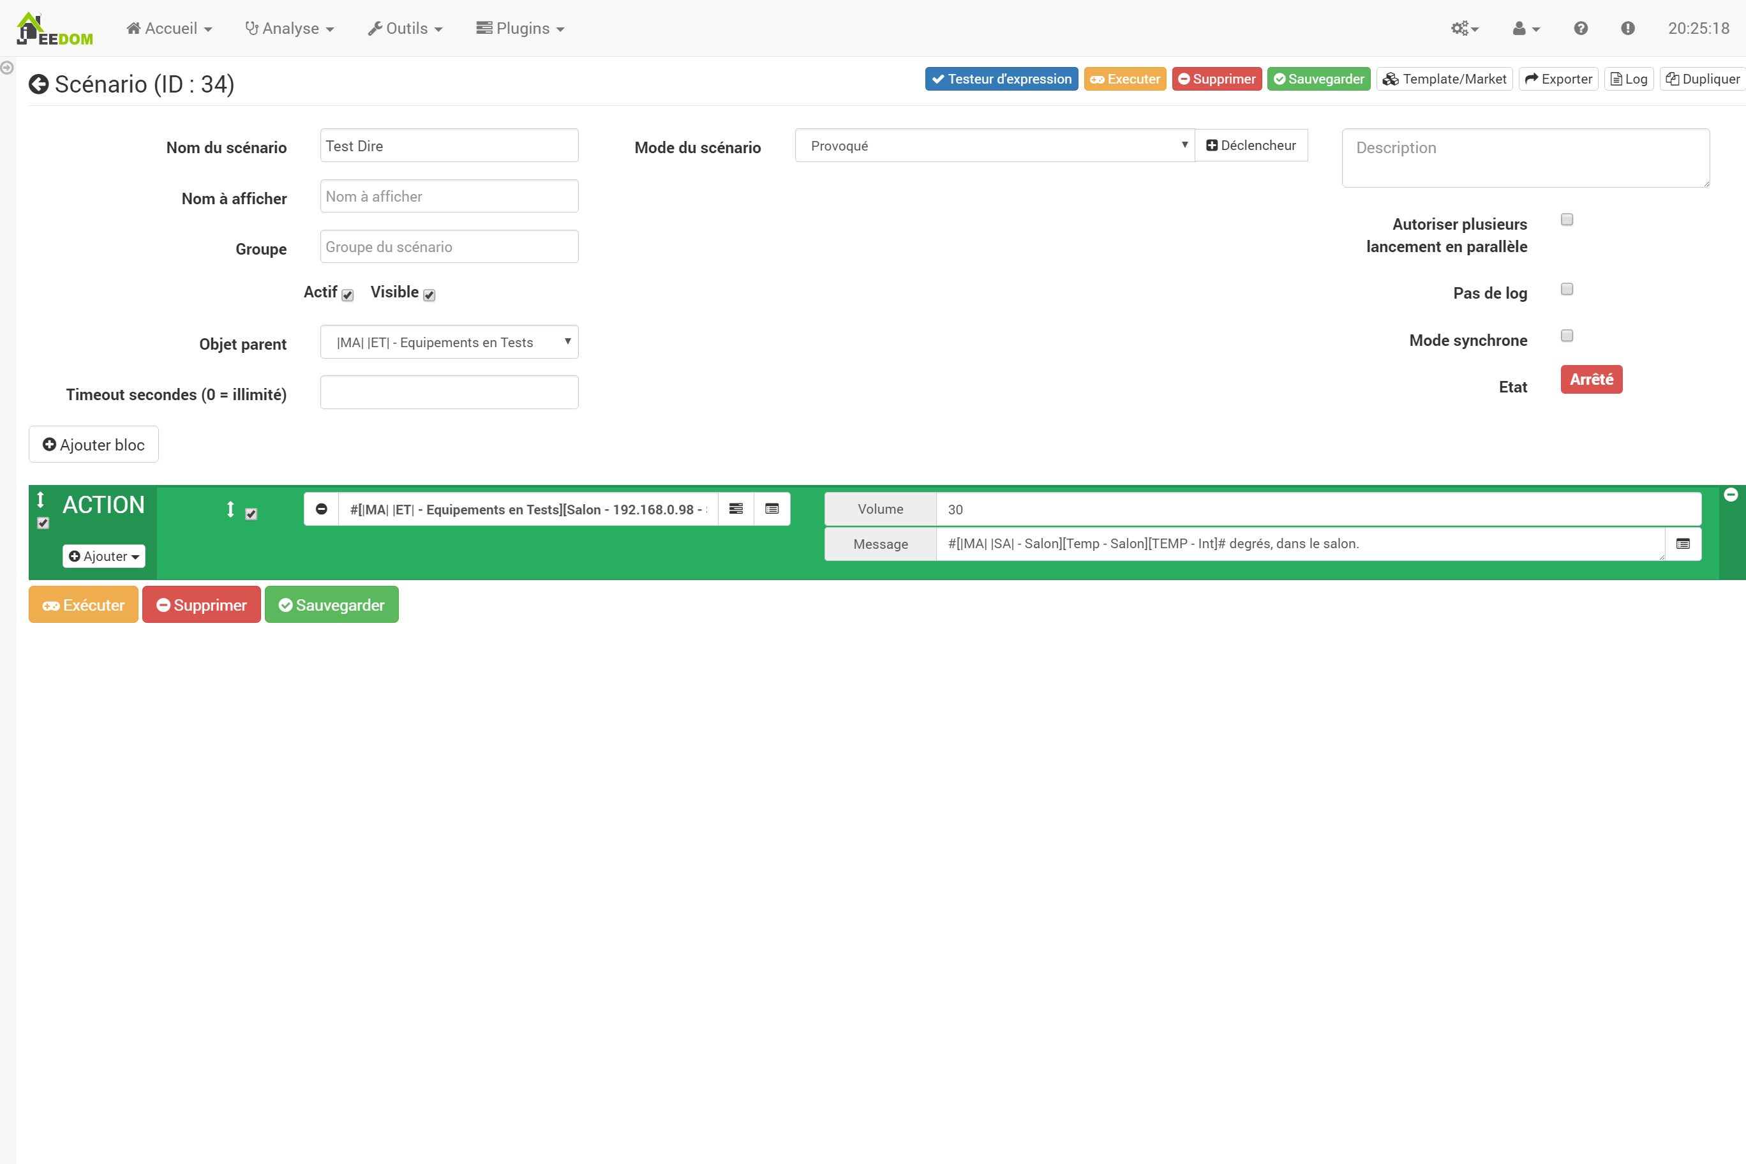Open Template/Market

(1444, 78)
